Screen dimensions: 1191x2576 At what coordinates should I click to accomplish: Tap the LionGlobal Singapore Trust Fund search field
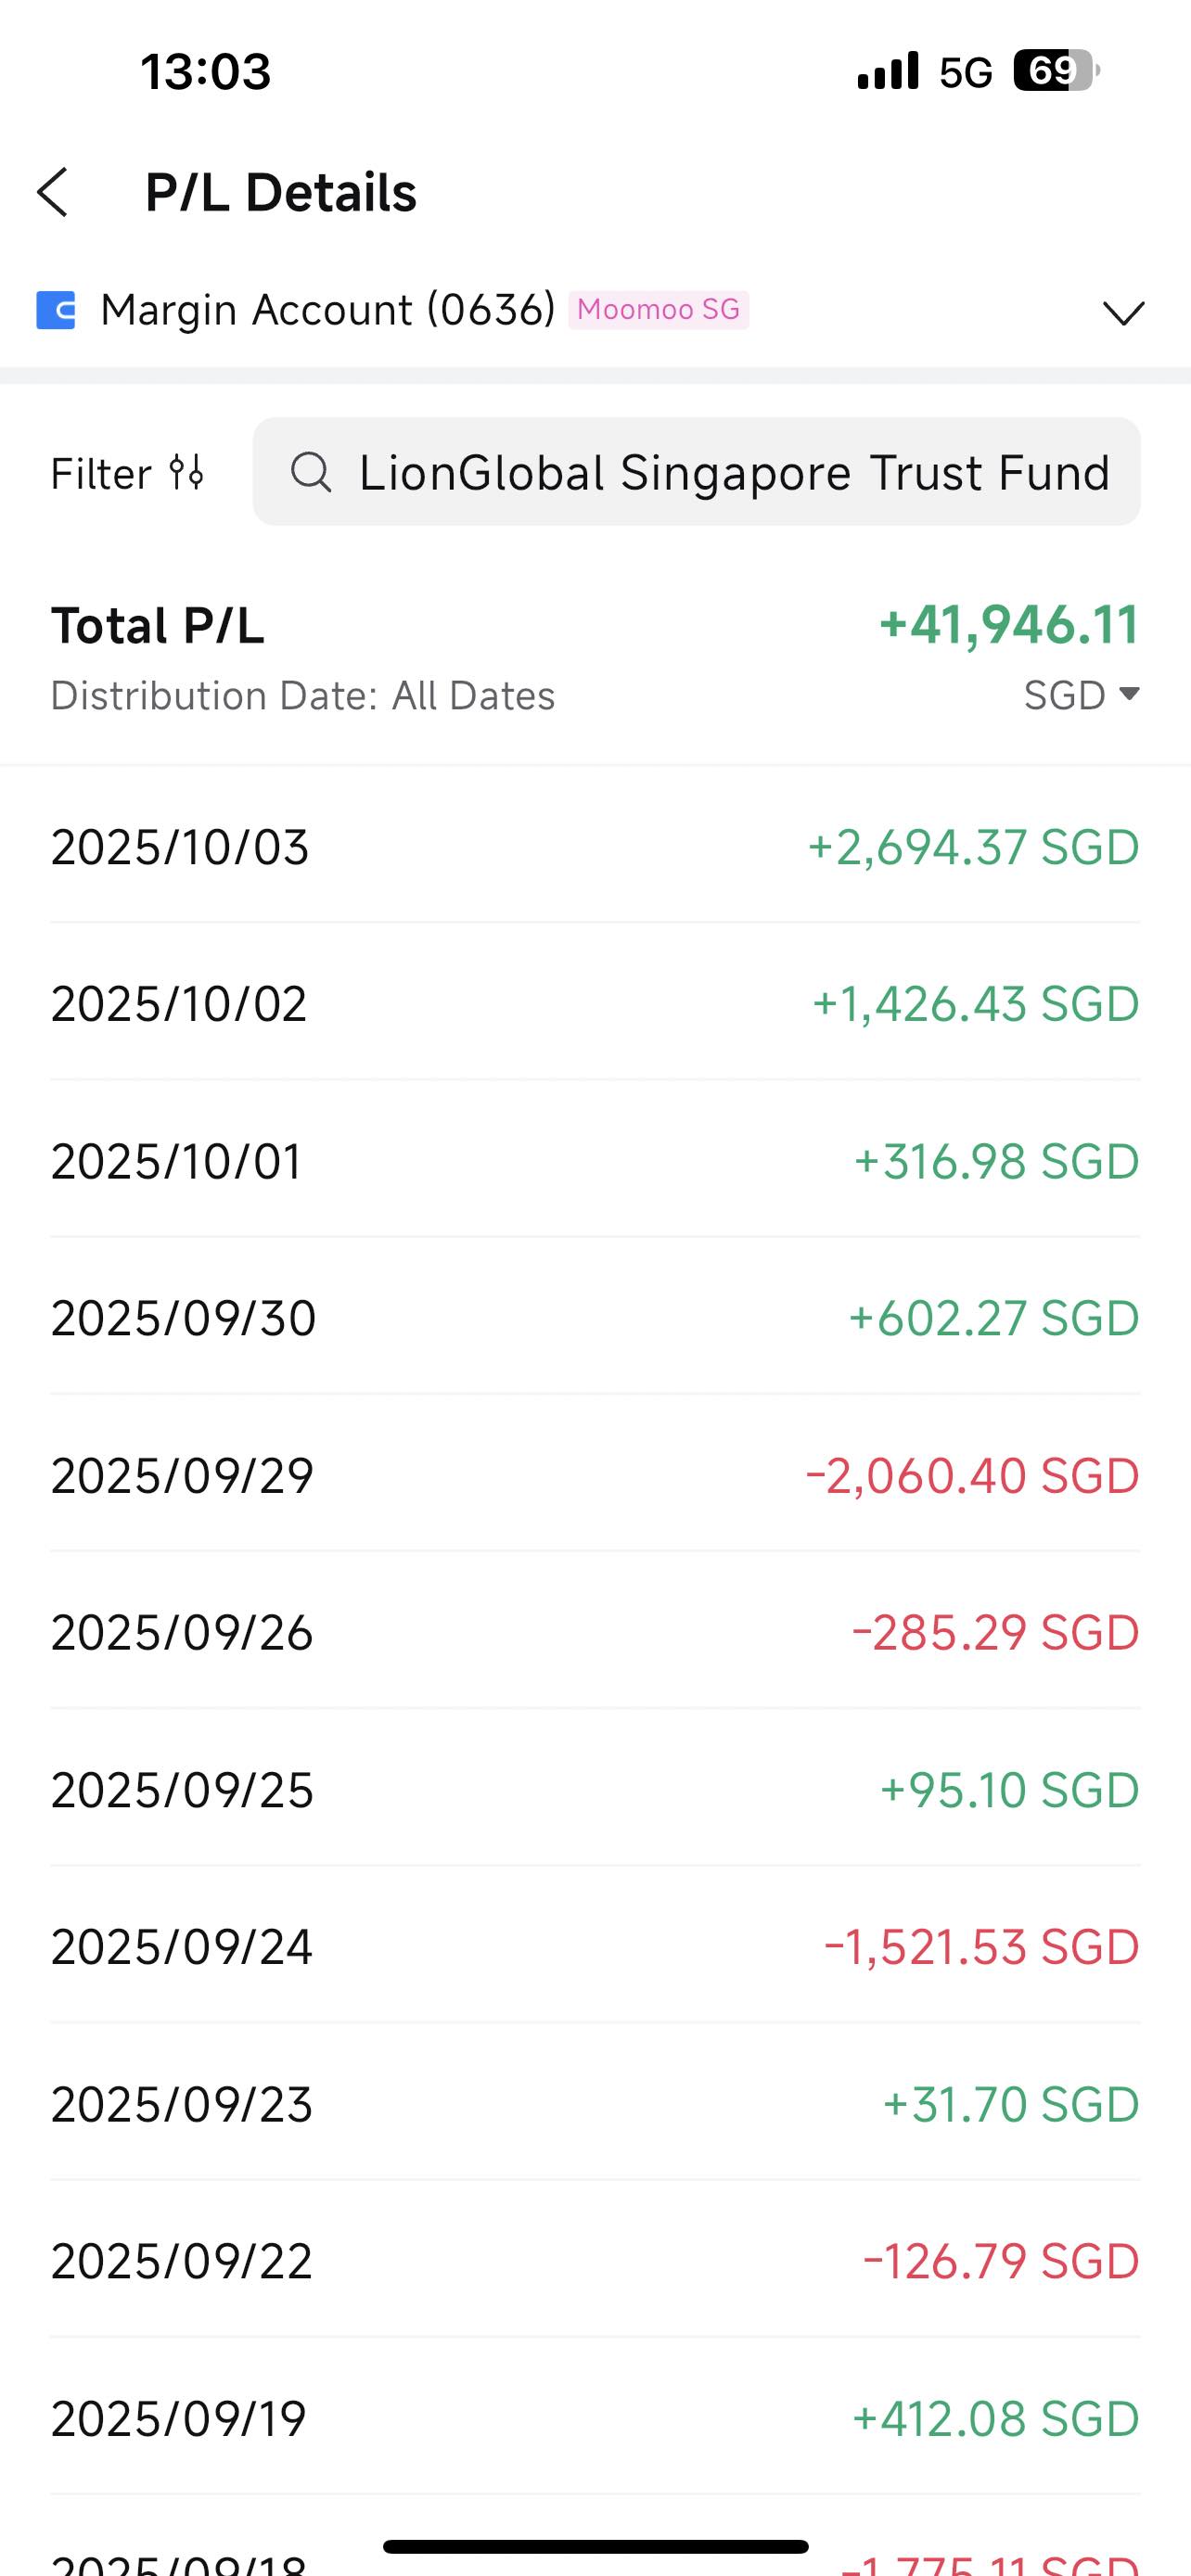pos(696,472)
